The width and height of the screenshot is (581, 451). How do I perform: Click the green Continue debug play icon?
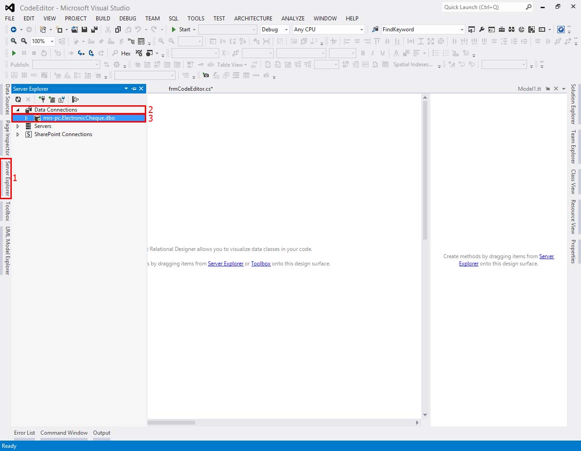14,53
